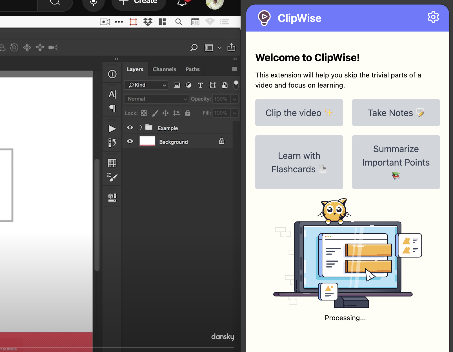The height and width of the screenshot is (352, 453).
Task: Click the smart object filter icon
Action: tap(225, 85)
